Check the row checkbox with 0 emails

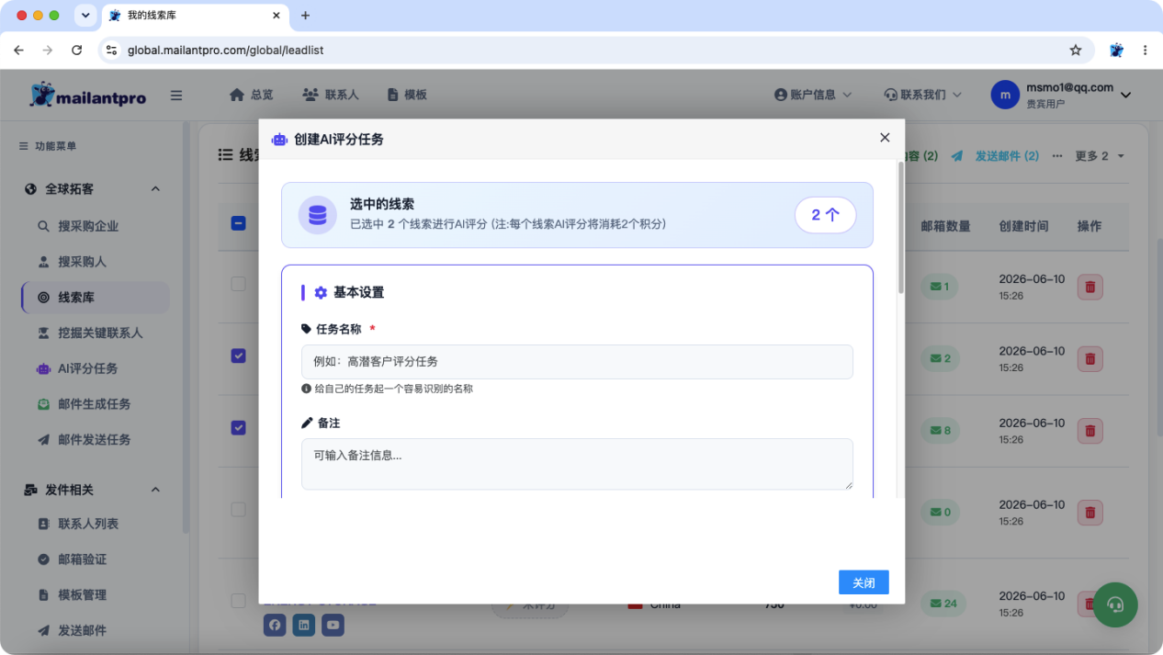click(238, 509)
